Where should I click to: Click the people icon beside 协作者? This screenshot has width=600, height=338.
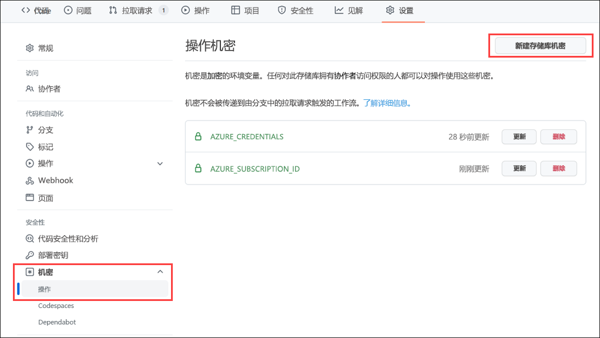(30, 89)
